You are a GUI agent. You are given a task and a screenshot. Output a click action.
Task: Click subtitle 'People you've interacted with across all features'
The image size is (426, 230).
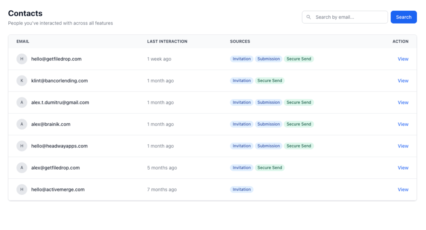coord(60,23)
